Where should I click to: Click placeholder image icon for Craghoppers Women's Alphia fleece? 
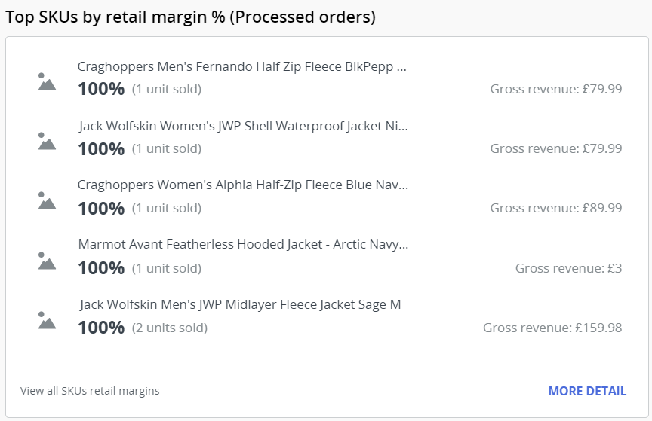[x=47, y=200]
